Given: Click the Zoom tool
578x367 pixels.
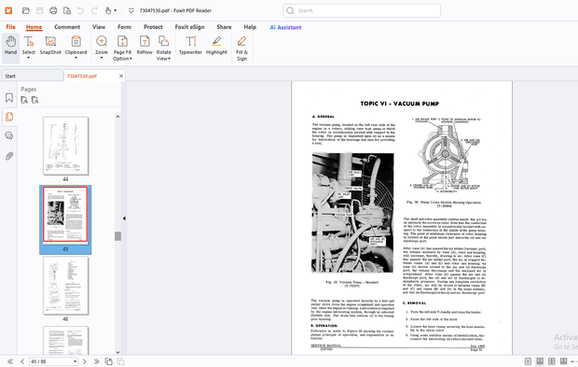Looking at the screenshot, I should coord(102,48).
